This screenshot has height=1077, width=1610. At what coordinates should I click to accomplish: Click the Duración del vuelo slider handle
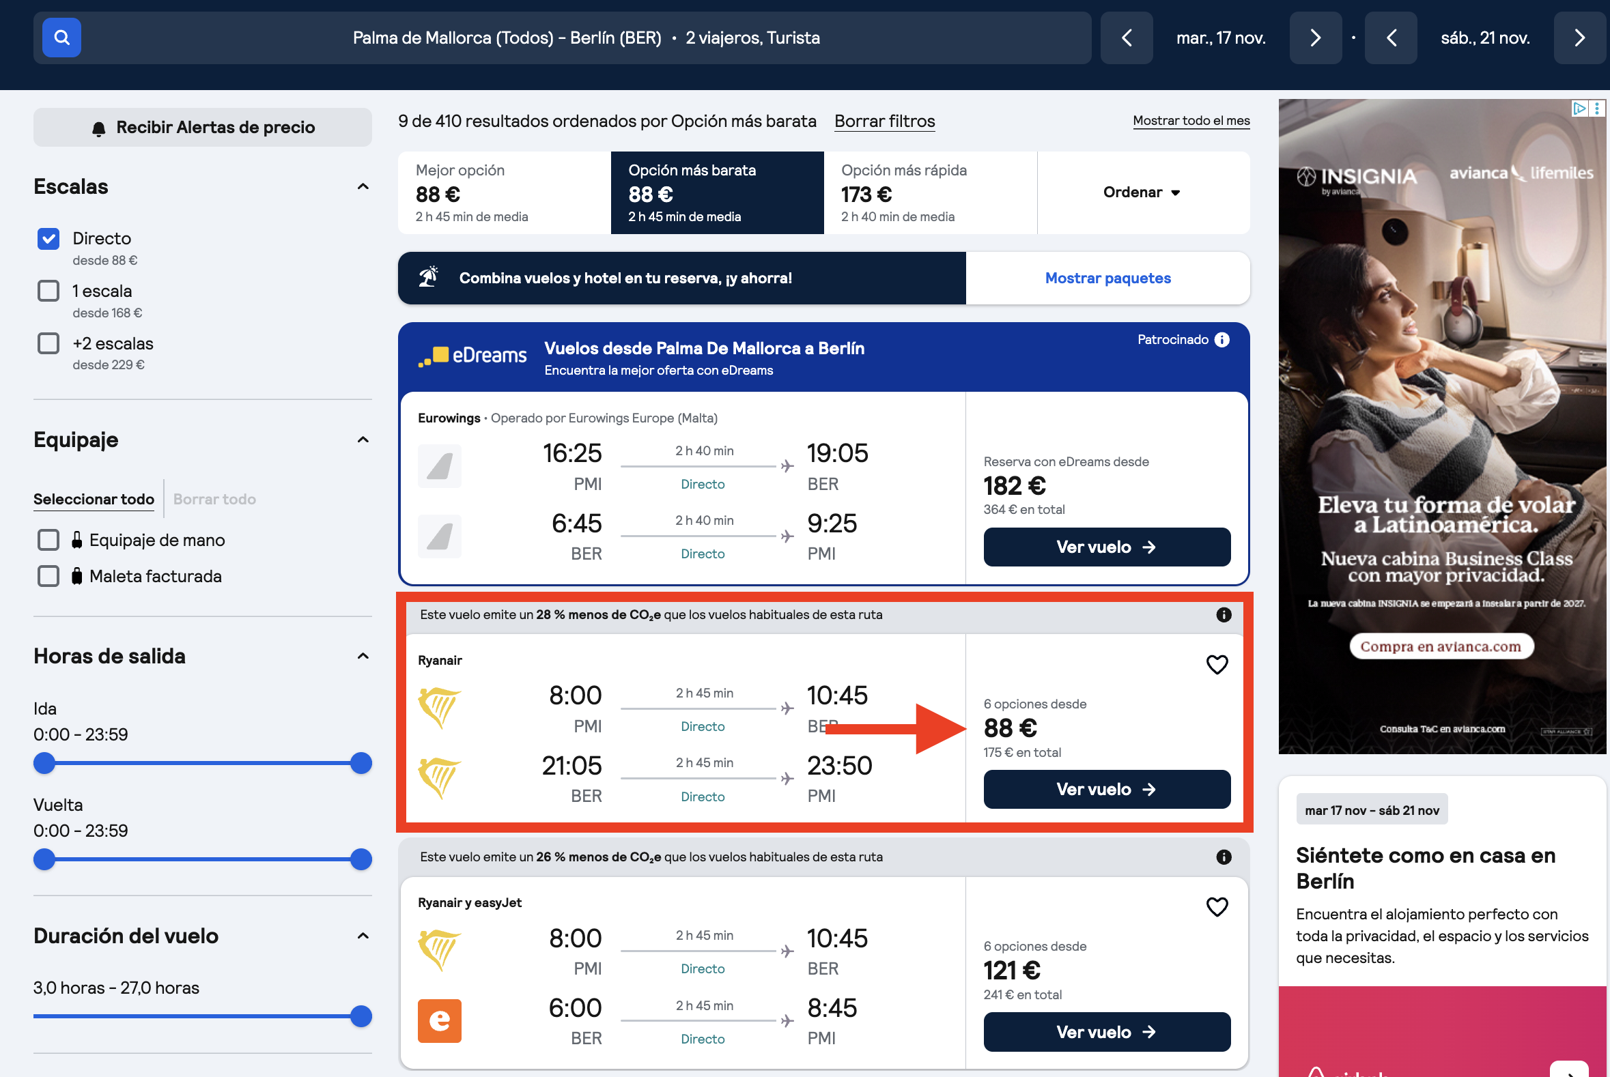(361, 1016)
